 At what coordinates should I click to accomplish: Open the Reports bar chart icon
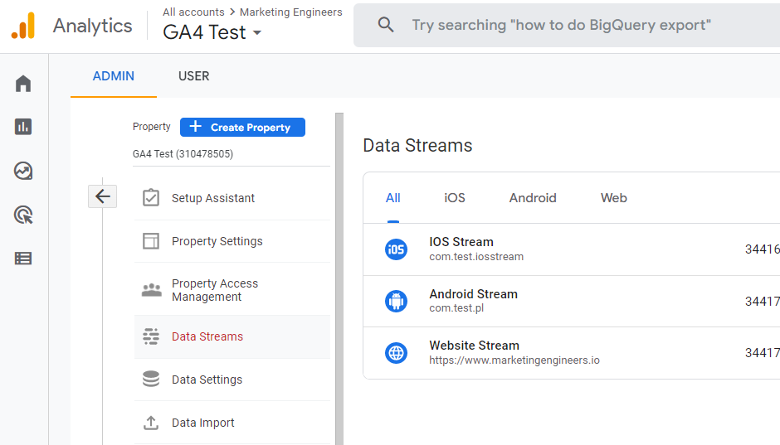click(x=23, y=127)
